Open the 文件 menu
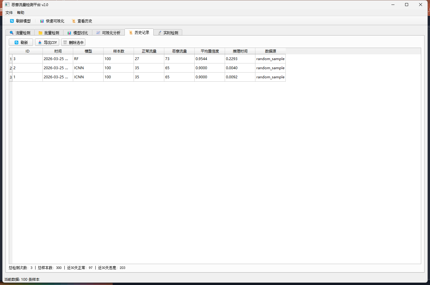 coord(9,12)
